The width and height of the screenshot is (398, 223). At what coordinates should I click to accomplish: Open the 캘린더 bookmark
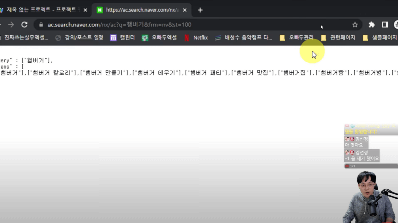pos(122,38)
